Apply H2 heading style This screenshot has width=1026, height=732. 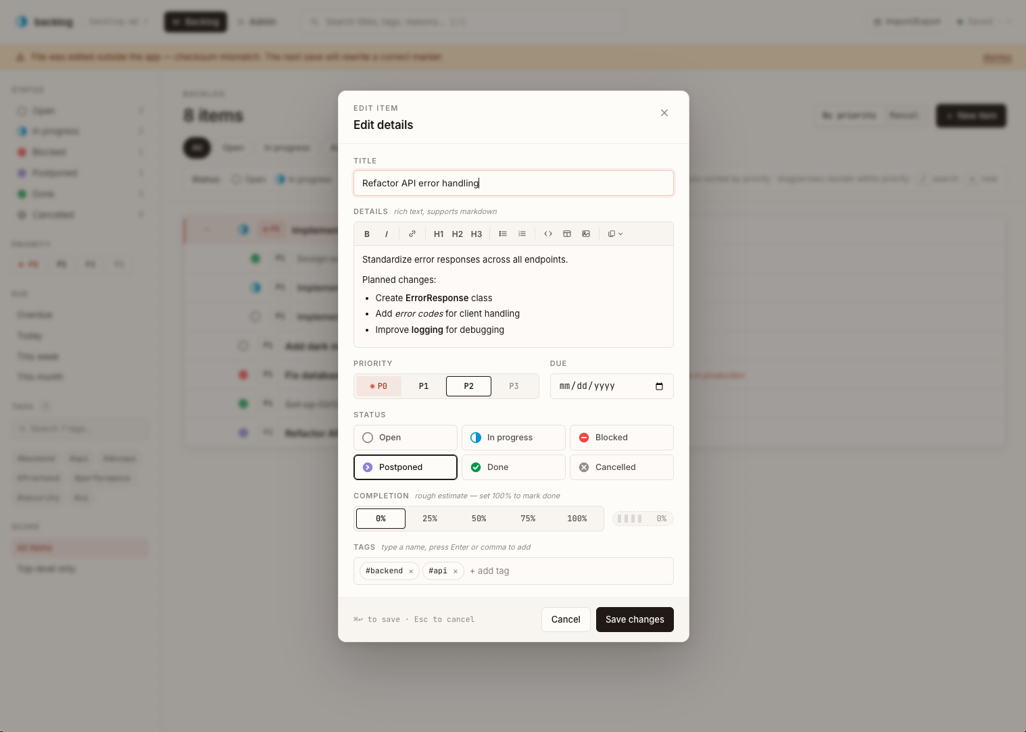coord(458,234)
